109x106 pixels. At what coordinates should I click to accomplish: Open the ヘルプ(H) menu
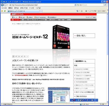[38, 8]
